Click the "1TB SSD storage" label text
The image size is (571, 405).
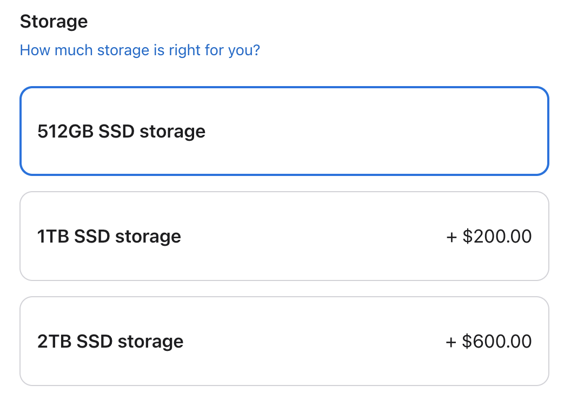pos(109,236)
